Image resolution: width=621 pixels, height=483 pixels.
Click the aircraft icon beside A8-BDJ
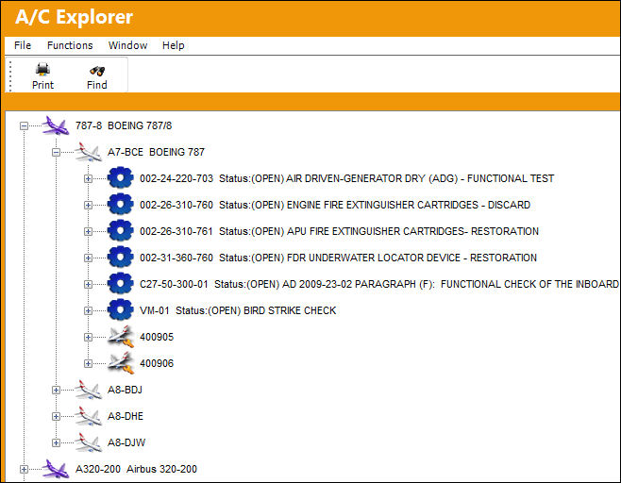pyautogui.click(x=89, y=390)
